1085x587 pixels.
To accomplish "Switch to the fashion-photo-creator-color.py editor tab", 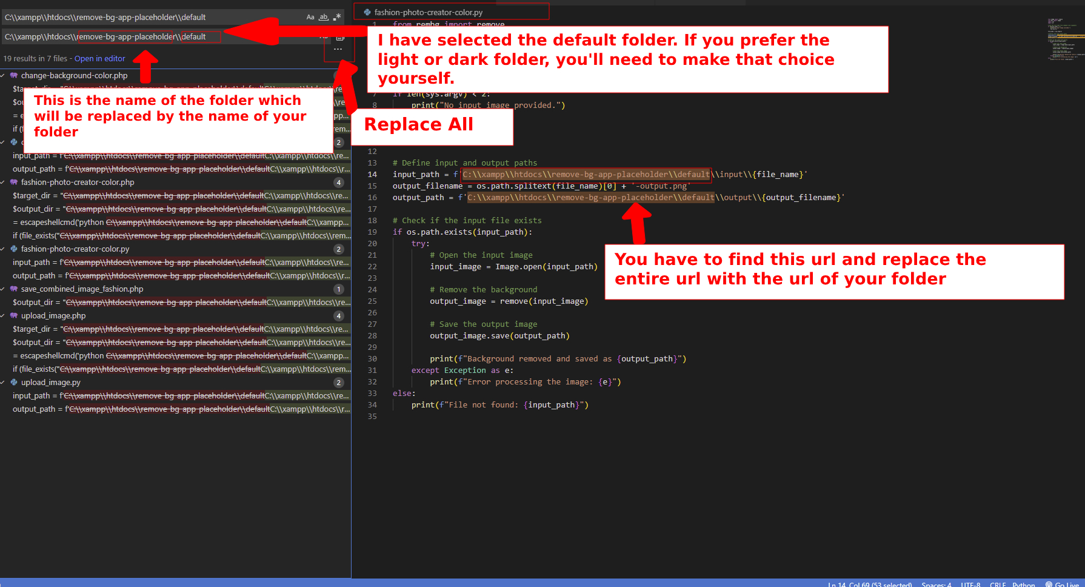I will (x=428, y=12).
